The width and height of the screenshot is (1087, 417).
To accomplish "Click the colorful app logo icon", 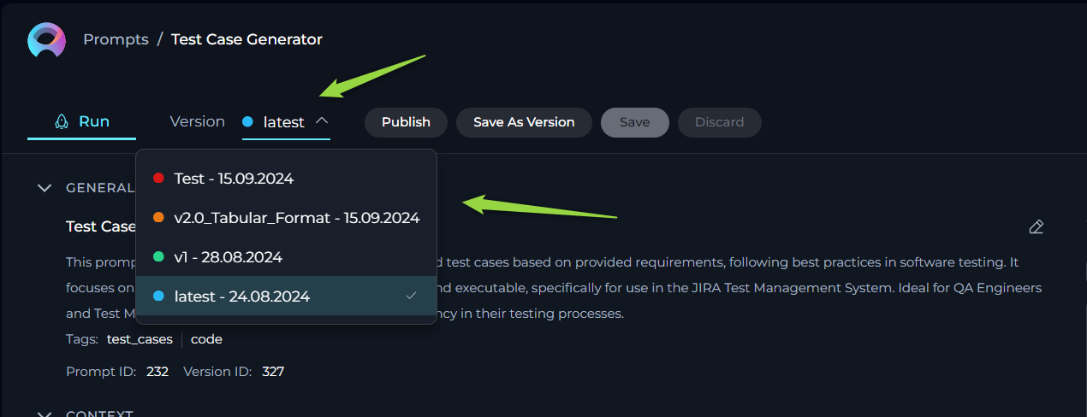I will 46,40.
